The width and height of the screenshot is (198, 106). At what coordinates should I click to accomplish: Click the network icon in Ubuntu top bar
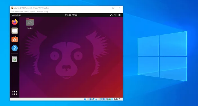coord(111,15)
